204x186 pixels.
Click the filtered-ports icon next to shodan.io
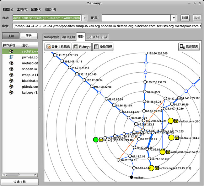177,138
